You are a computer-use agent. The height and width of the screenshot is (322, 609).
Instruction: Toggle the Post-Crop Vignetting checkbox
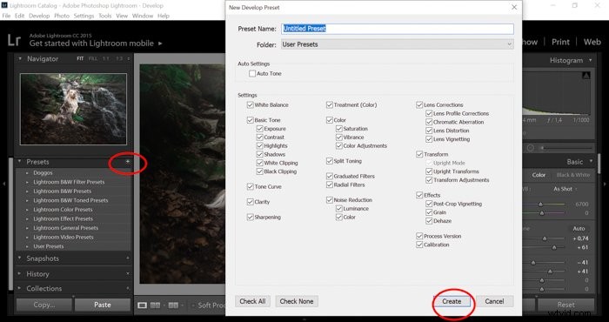click(x=429, y=204)
